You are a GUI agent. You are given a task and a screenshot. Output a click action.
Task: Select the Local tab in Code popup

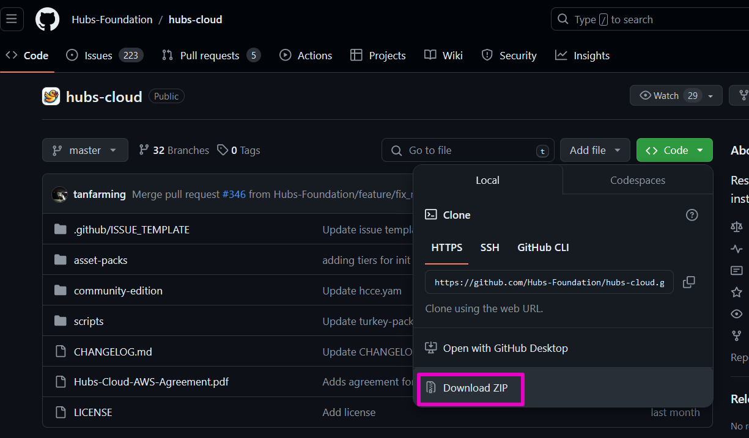point(487,180)
